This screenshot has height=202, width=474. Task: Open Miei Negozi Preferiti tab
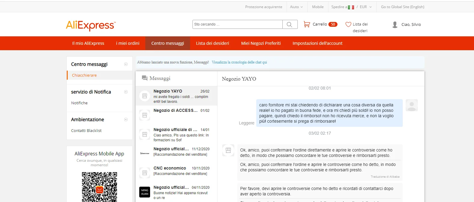261,43
